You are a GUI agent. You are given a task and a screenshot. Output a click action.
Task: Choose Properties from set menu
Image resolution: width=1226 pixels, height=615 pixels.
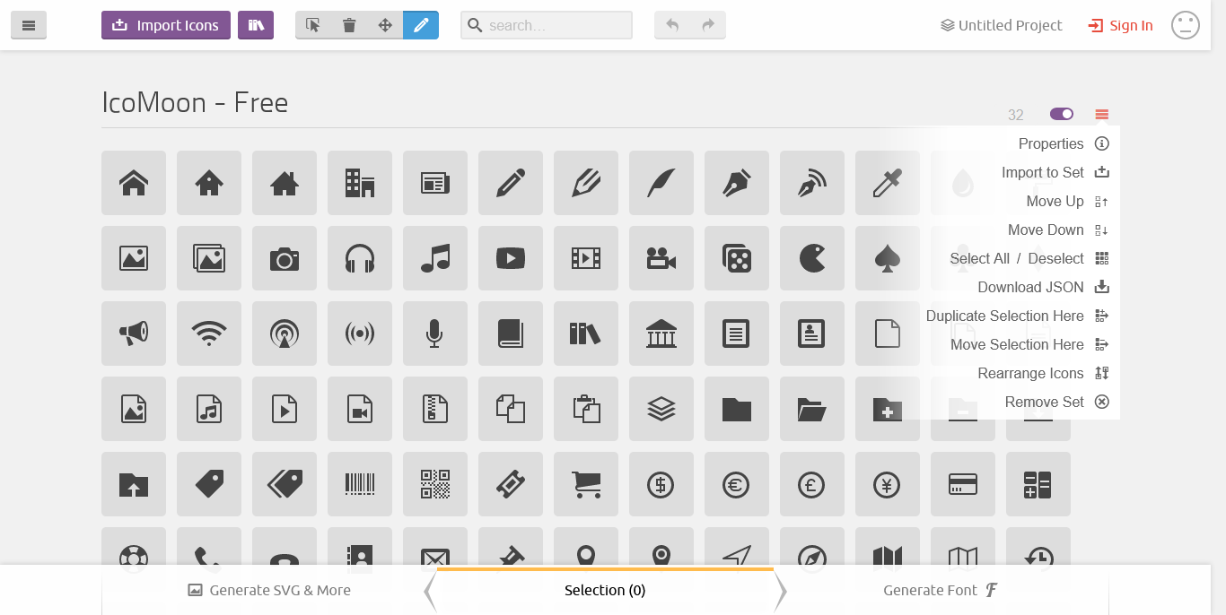(x=1064, y=143)
